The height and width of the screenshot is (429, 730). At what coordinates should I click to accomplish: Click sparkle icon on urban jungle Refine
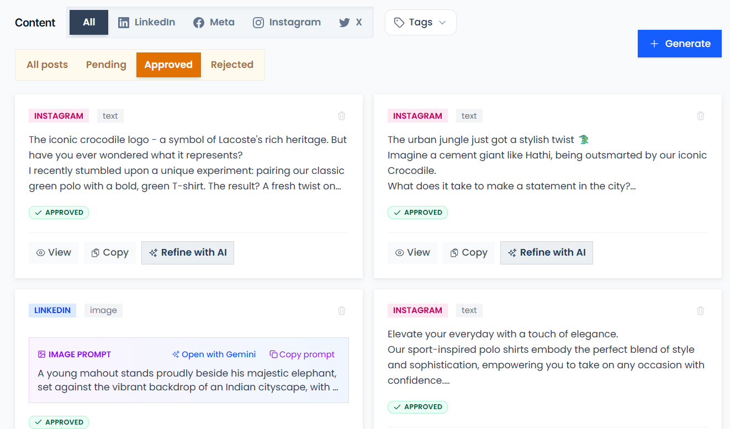[512, 253]
